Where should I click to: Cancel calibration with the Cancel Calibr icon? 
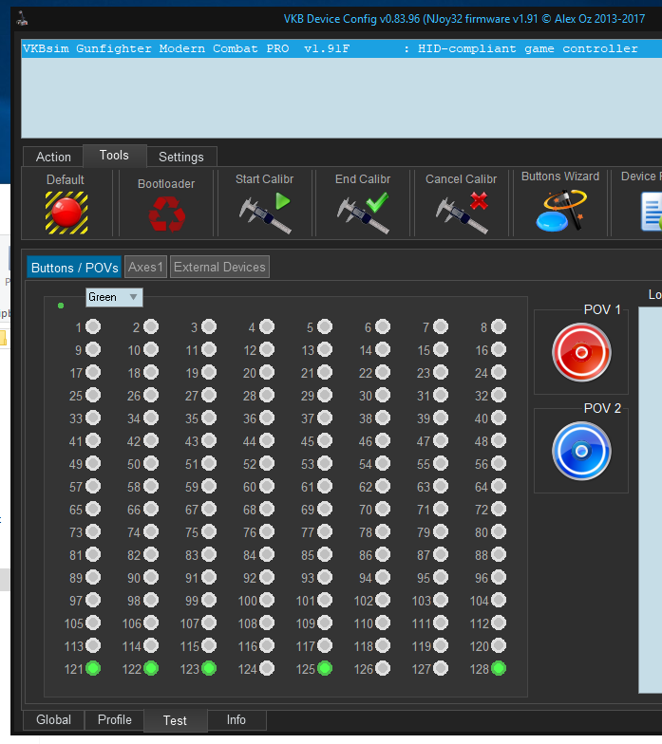pos(462,213)
